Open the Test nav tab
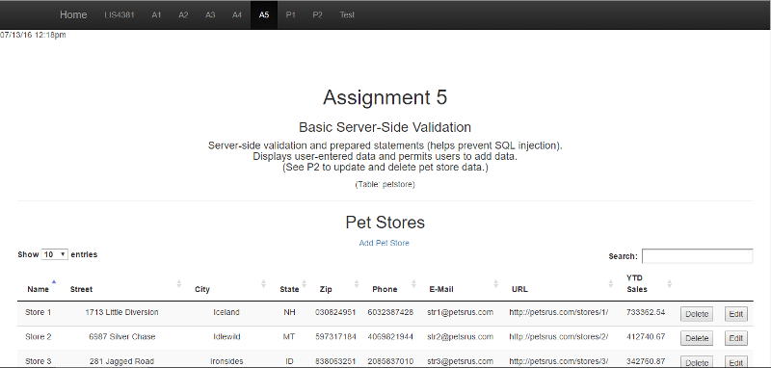This screenshot has width=771, height=368. [x=347, y=14]
